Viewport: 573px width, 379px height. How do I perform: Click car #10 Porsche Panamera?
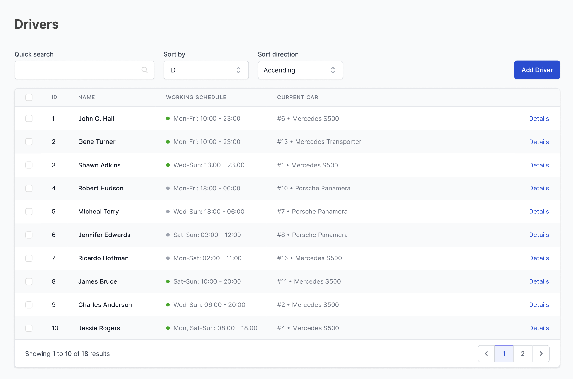[314, 188]
